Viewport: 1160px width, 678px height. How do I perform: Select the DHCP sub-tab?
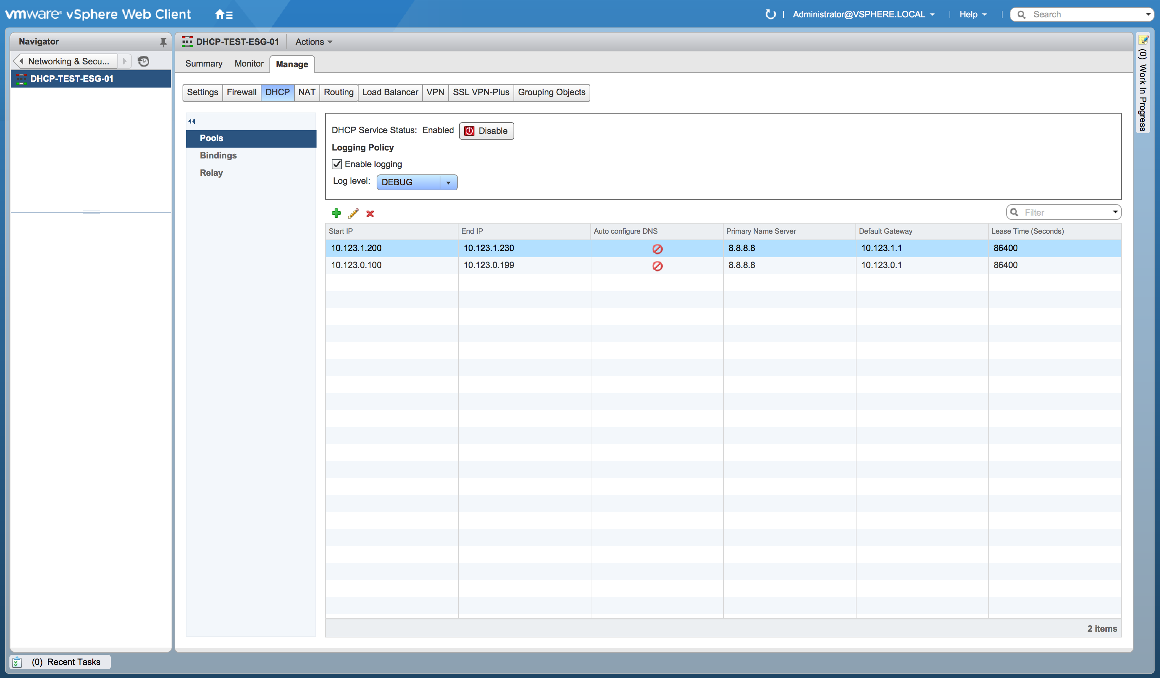[x=277, y=93]
